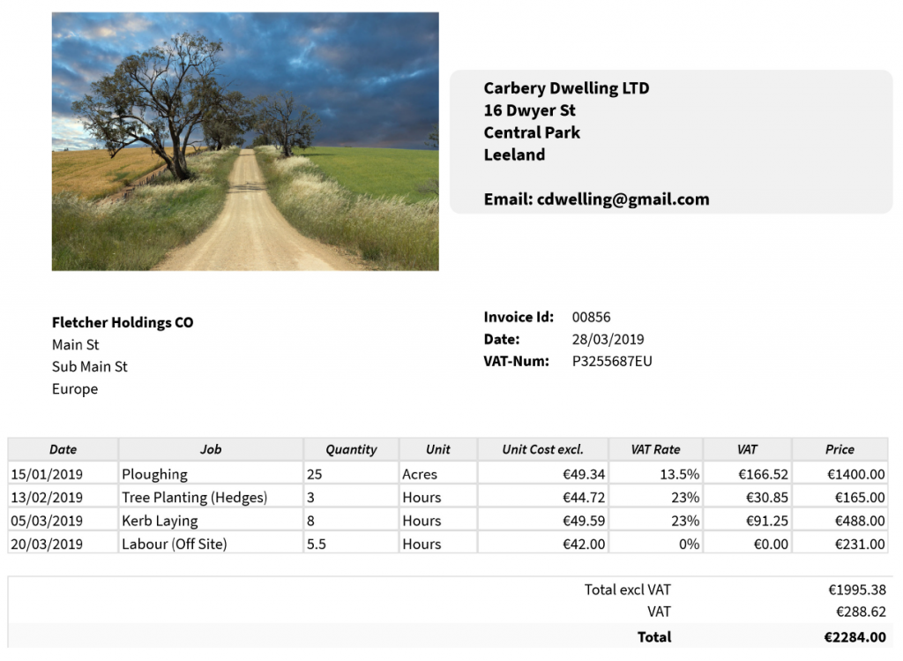Select customer name Fletcher Holdings CO

coord(123,322)
